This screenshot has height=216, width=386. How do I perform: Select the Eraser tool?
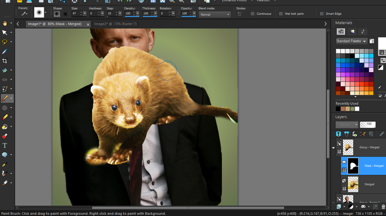pyautogui.click(x=5, y=117)
